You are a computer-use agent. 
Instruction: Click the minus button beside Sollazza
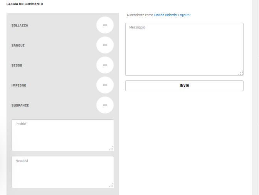(x=105, y=25)
